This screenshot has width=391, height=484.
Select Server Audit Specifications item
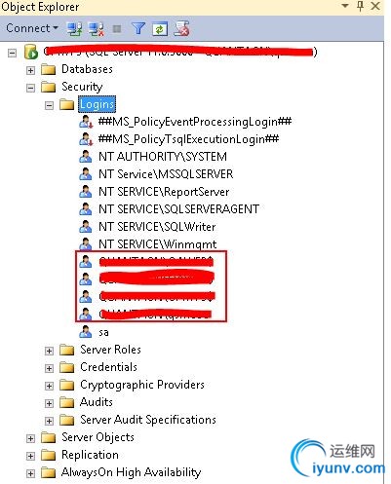(x=148, y=420)
